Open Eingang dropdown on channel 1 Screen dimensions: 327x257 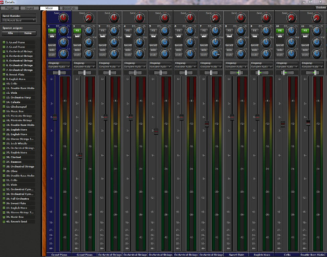[x=59, y=67]
